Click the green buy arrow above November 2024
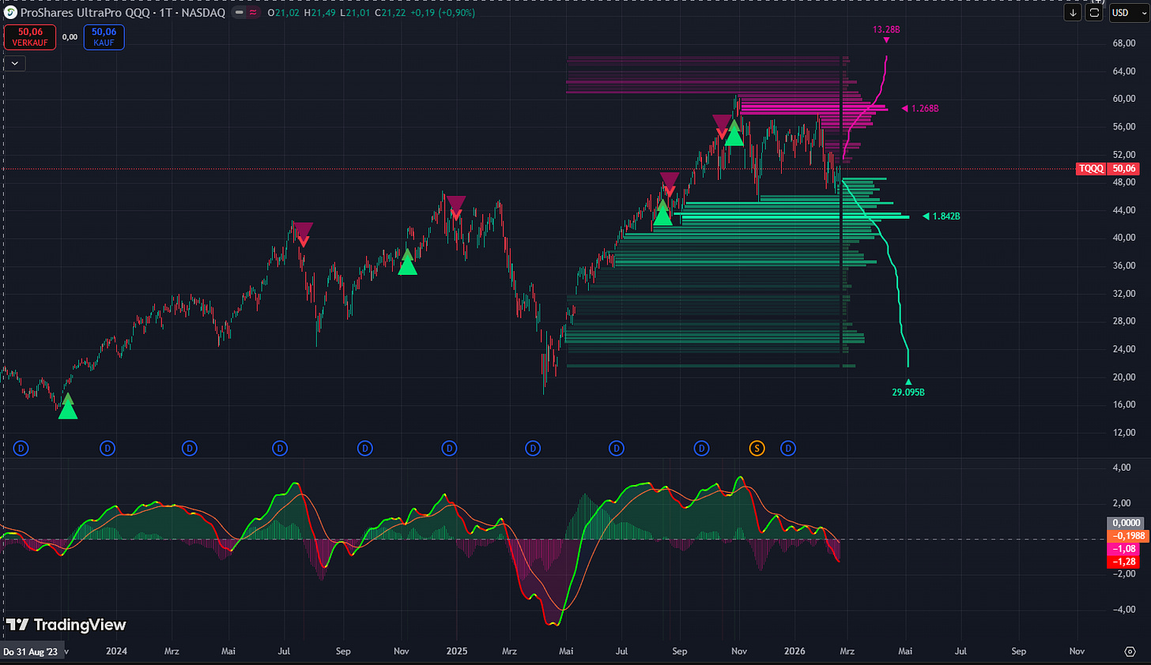 tap(407, 261)
